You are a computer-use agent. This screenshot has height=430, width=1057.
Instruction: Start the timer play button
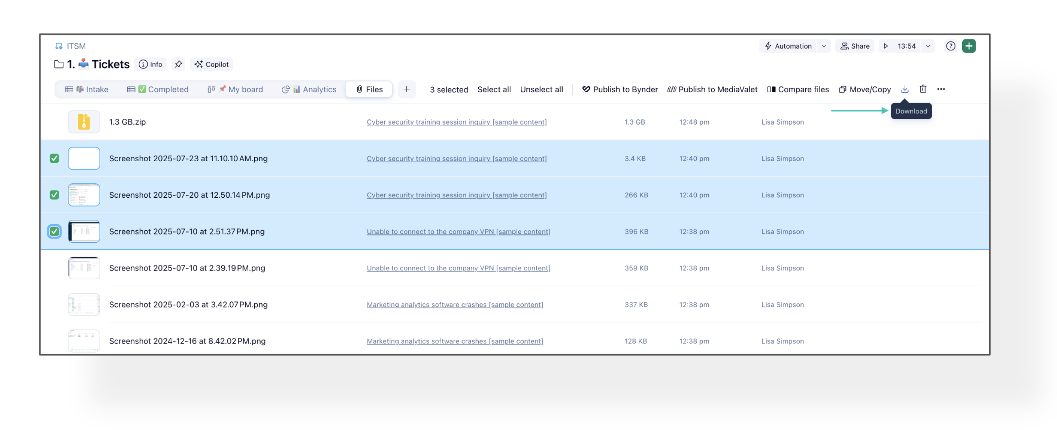click(886, 46)
